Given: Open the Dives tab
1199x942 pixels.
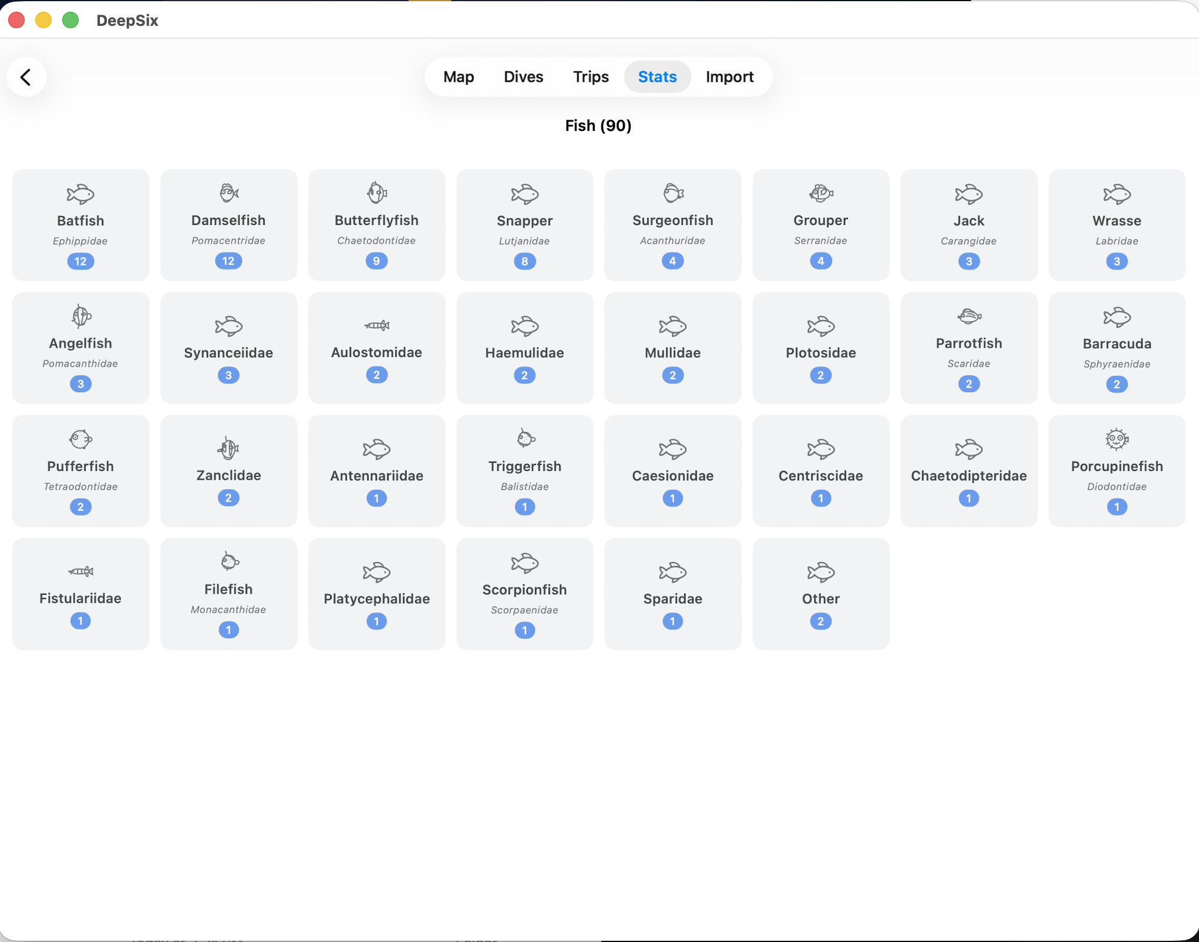Looking at the screenshot, I should tap(523, 77).
